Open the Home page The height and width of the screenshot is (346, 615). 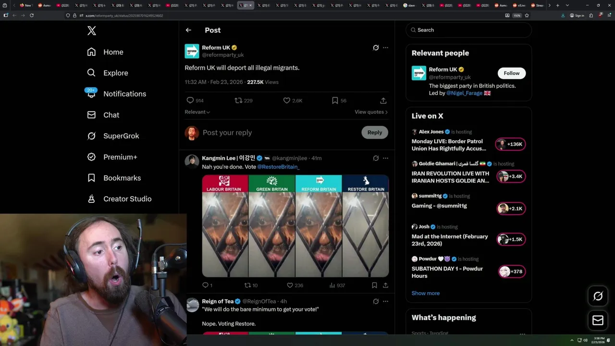(x=105, y=52)
